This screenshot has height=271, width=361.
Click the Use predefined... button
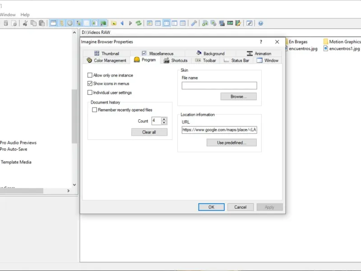[x=231, y=143]
